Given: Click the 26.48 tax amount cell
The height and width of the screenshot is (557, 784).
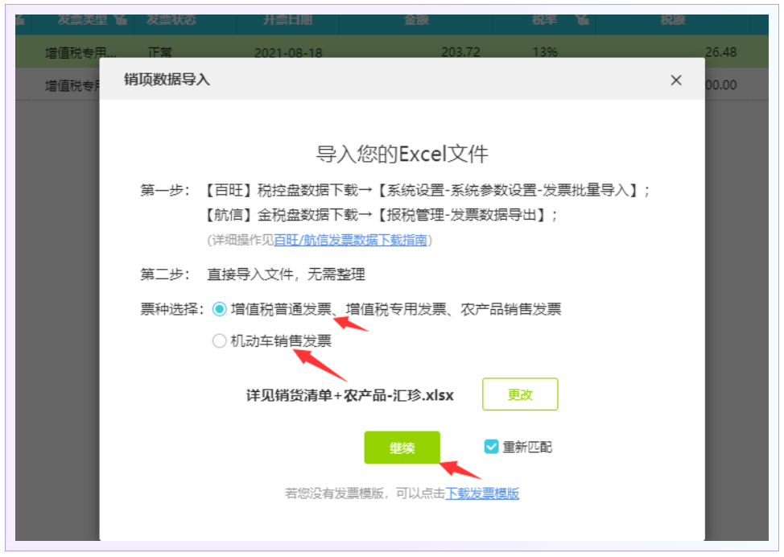Looking at the screenshot, I should click(721, 52).
